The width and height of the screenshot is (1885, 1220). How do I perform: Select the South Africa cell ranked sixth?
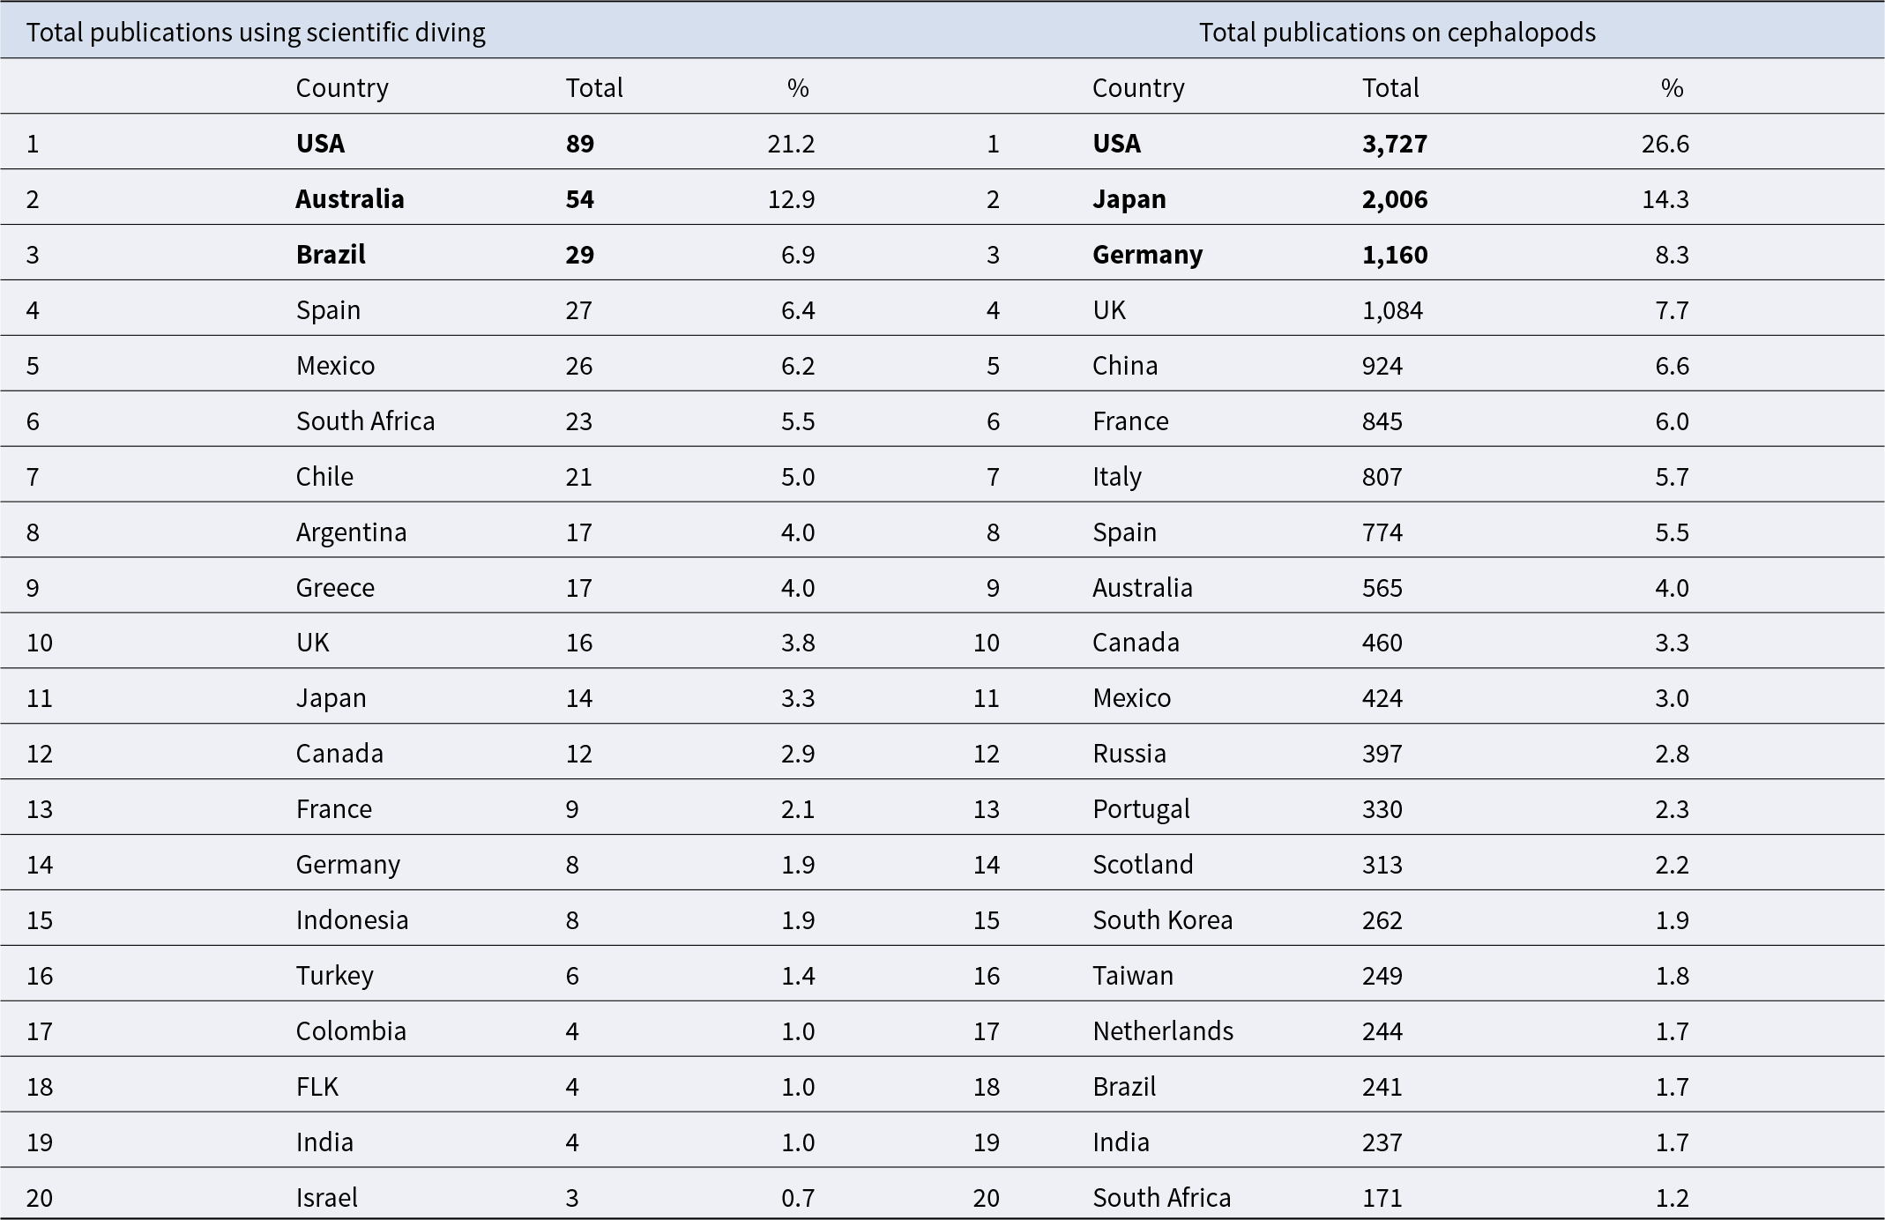pyautogui.click(x=365, y=421)
